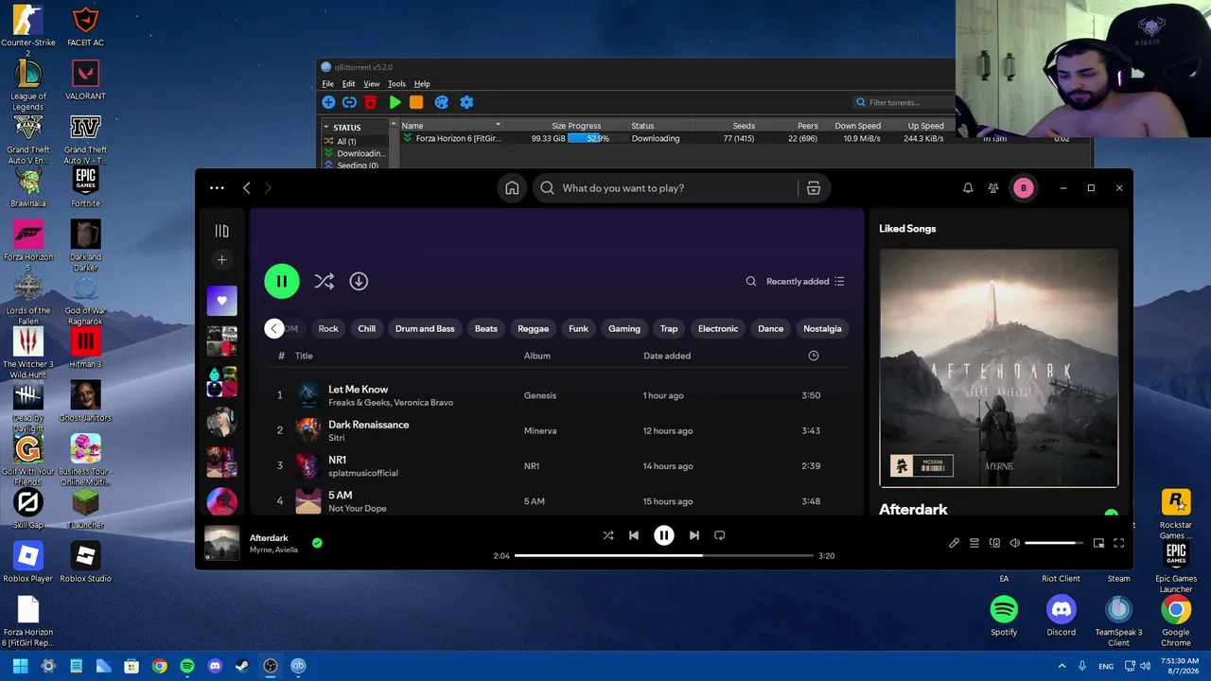Open qBittorrent options gear icon
This screenshot has width=1211, height=681.
click(x=465, y=102)
